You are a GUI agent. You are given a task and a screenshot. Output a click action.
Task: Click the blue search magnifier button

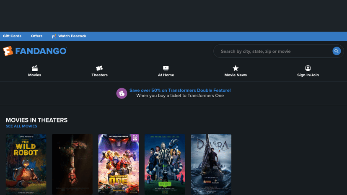click(x=337, y=51)
